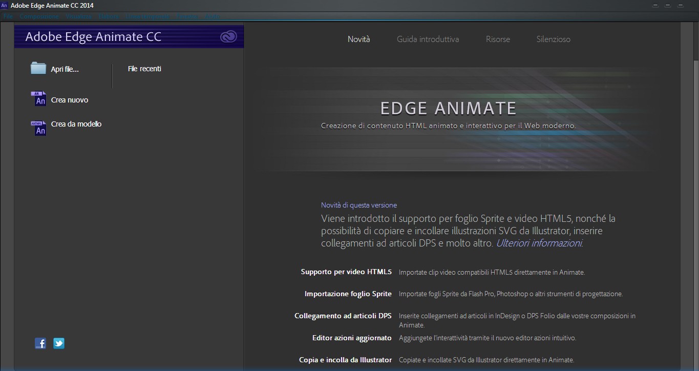Switch to the Novità tab
The width and height of the screenshot is (699, 371).
[x=358, y=39]
